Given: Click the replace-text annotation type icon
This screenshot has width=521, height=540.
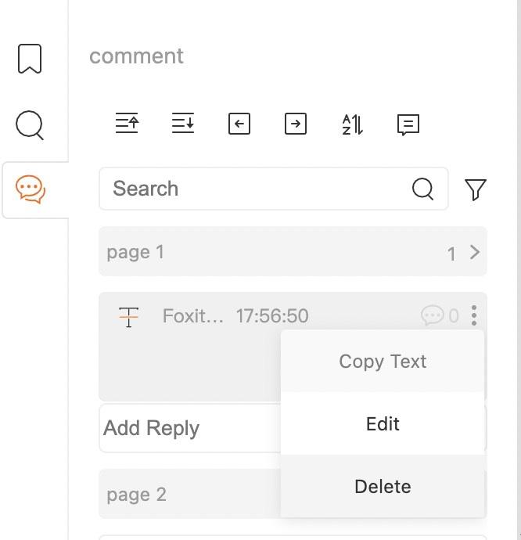Looking at the screenshot, I should tap(128, 317).
